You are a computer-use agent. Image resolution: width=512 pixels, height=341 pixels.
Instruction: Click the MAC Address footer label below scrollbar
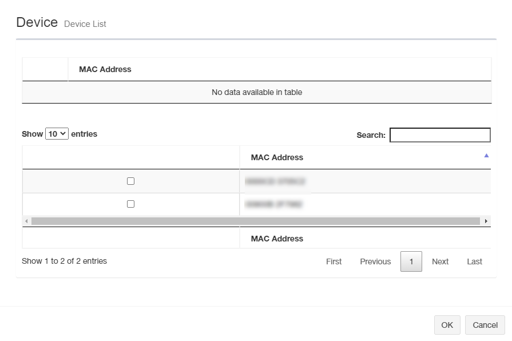277,239
